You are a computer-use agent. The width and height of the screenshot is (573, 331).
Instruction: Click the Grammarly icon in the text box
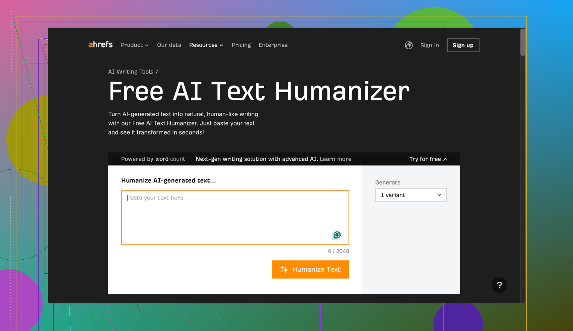click(x=337, y=235)
